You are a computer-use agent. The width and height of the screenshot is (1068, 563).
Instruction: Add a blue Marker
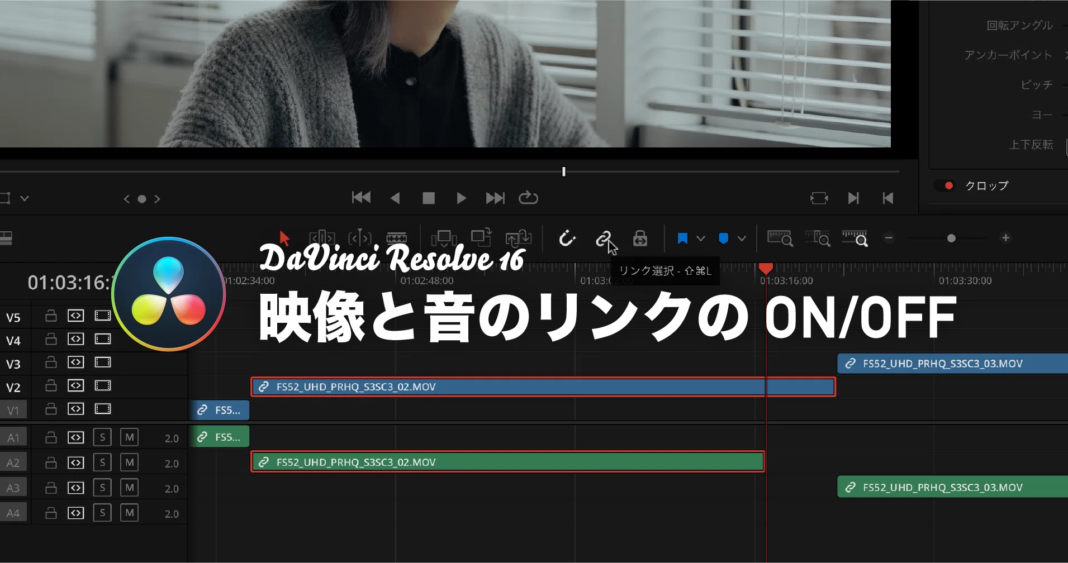coord(724,238)
